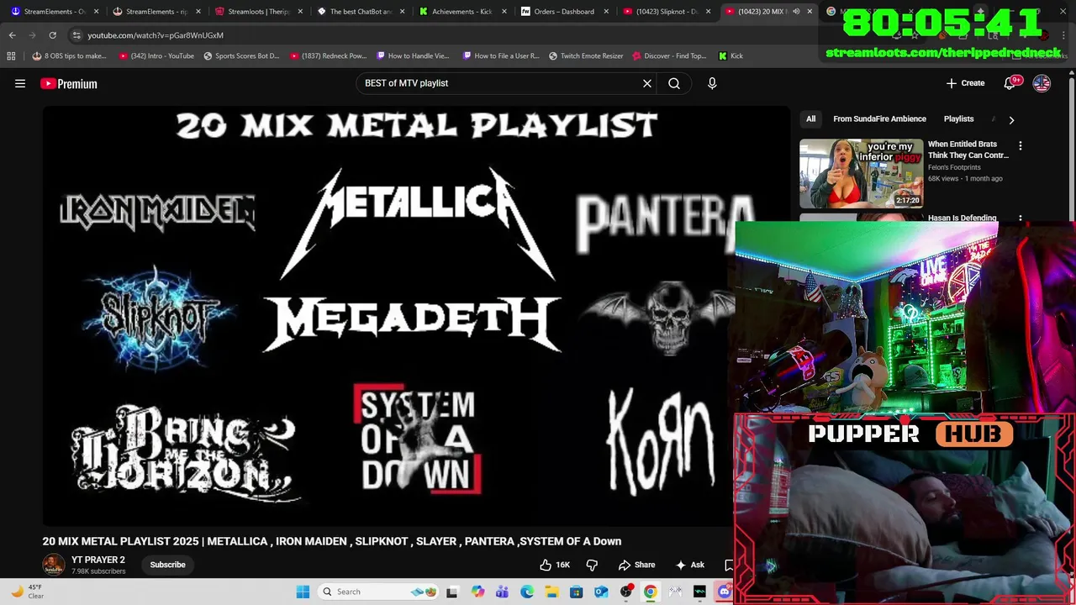Image resolution: width=1076 pixels, height=605 pixels.
Task: Open (342) Intro - YouTube bookmark
Action: point(156,55)
